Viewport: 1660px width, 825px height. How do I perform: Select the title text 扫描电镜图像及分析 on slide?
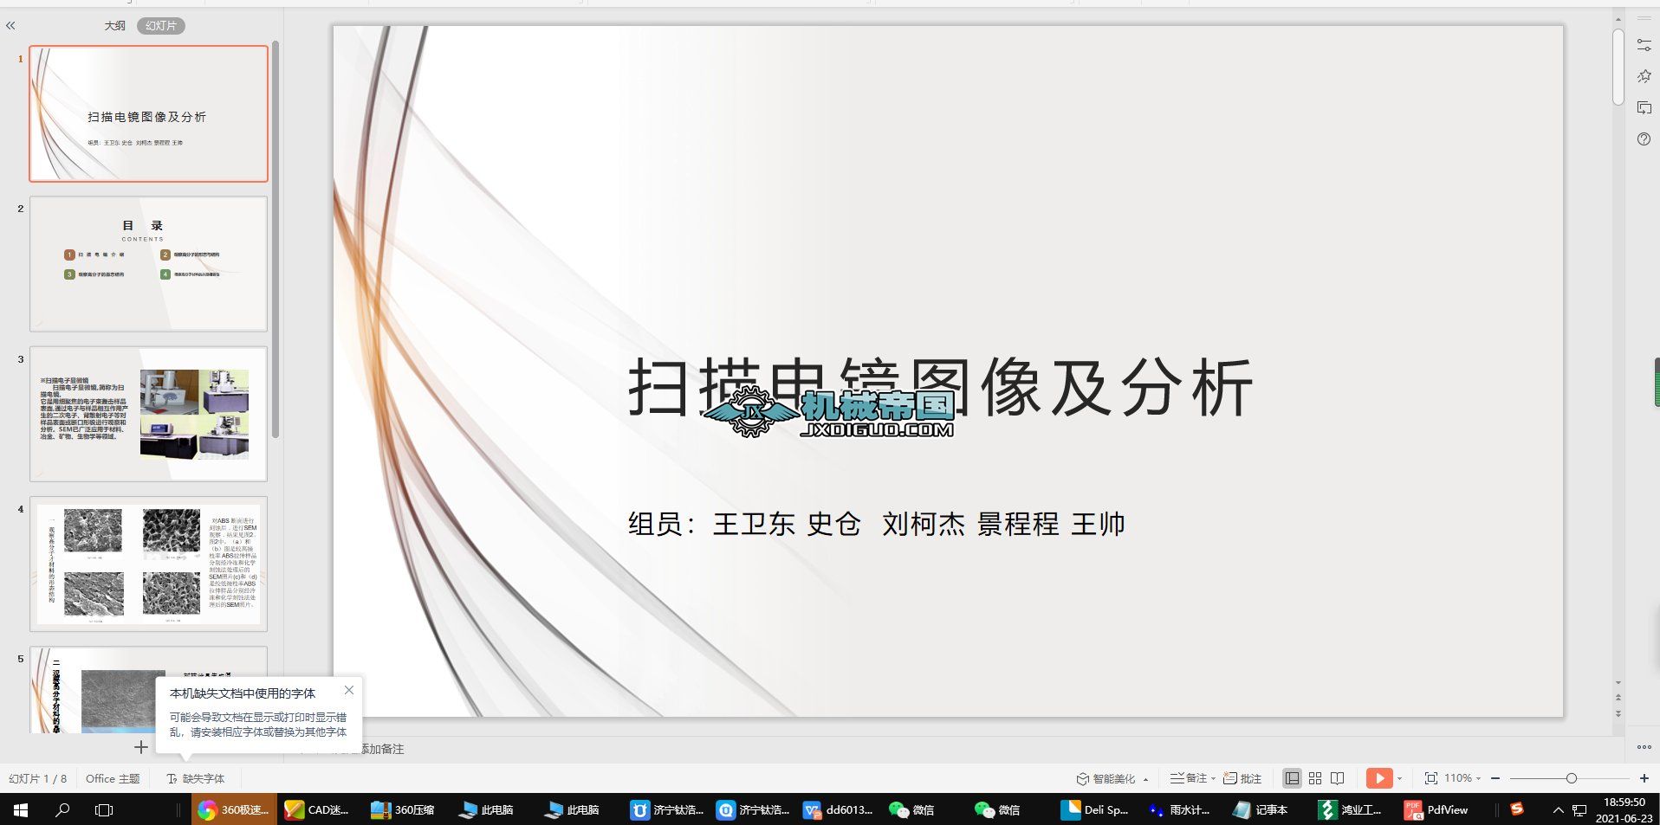940,387
